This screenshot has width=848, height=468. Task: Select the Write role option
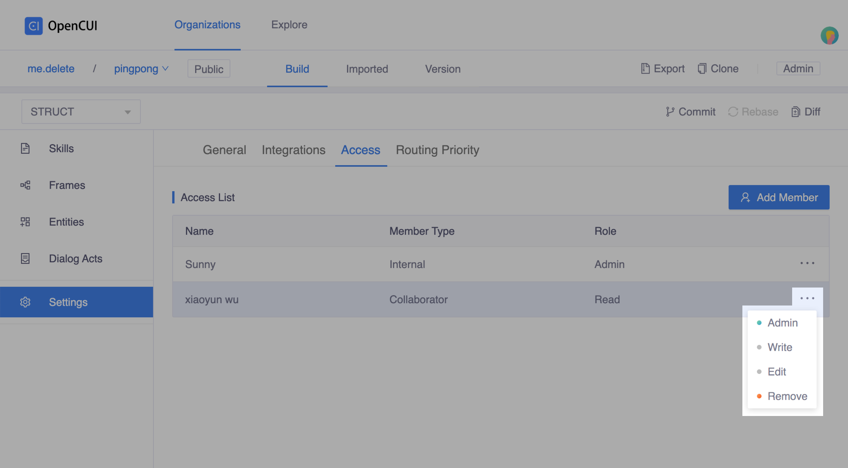(780, 347)
